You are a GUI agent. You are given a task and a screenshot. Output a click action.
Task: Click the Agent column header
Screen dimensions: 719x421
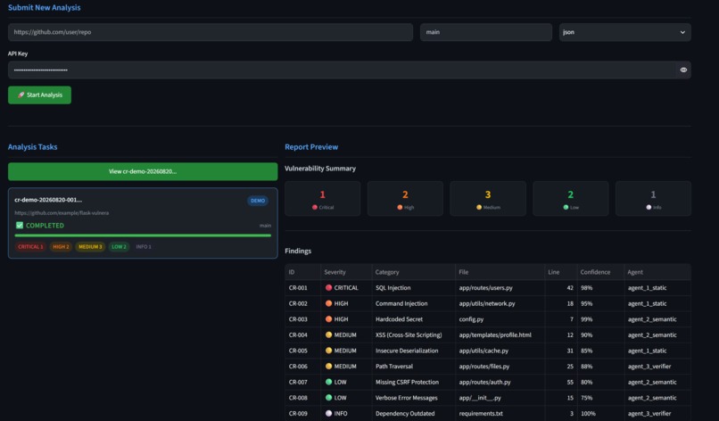657,272
